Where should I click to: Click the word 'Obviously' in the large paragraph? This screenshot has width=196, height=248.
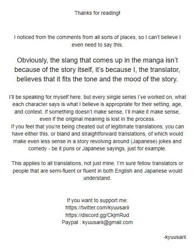[x=33, y=61]
